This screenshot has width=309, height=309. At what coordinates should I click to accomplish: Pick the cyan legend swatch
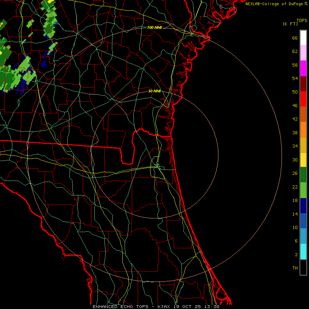tap(303, 252)
